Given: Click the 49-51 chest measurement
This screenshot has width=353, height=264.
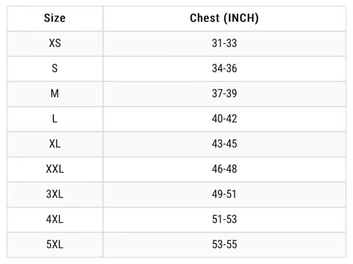Looking at the screenshot, I should (224, 194).
